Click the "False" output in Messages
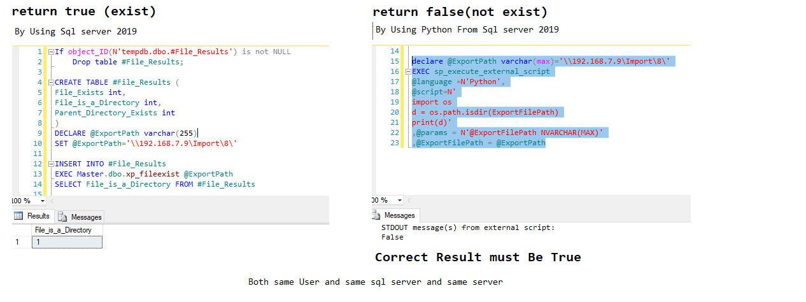 (392, 237)
